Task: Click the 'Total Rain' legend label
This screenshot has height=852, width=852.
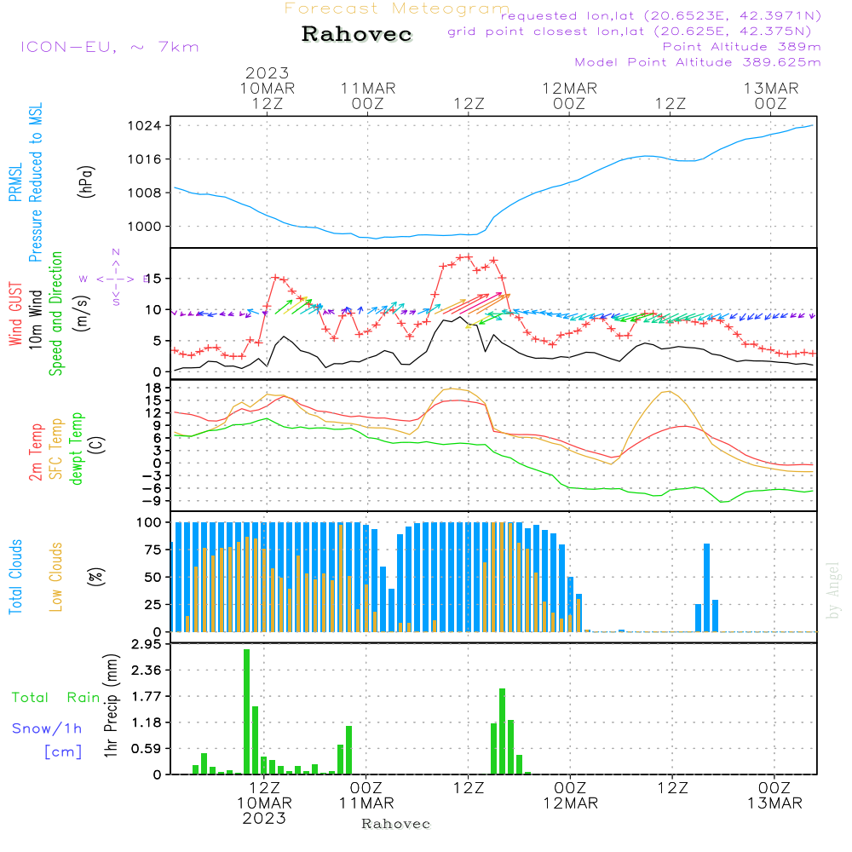Action: point(56,698)
